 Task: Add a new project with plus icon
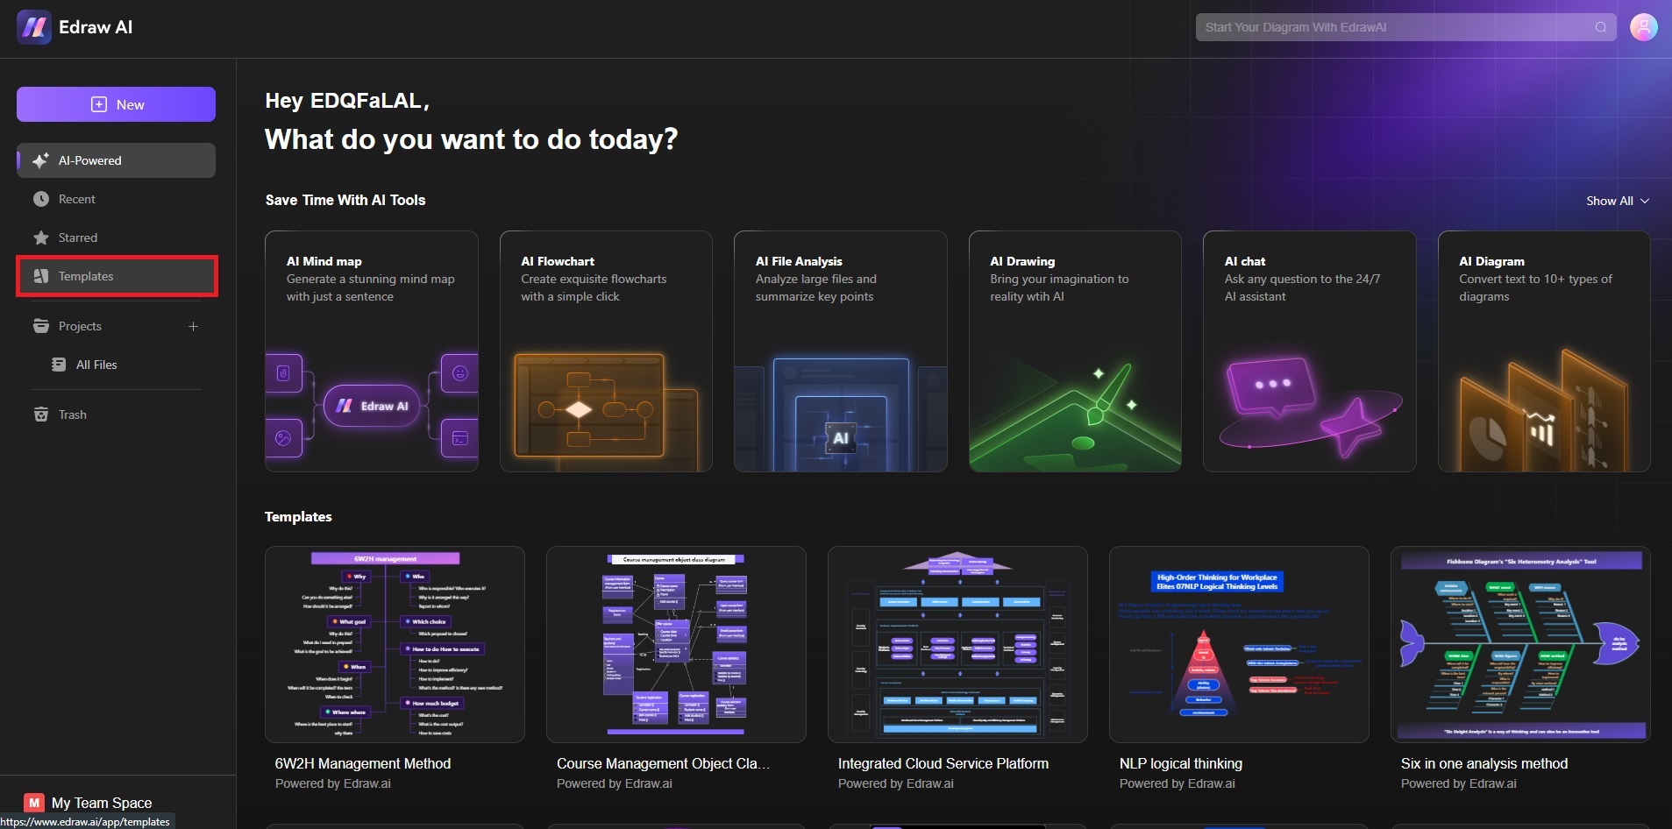[x=193, y=326]
